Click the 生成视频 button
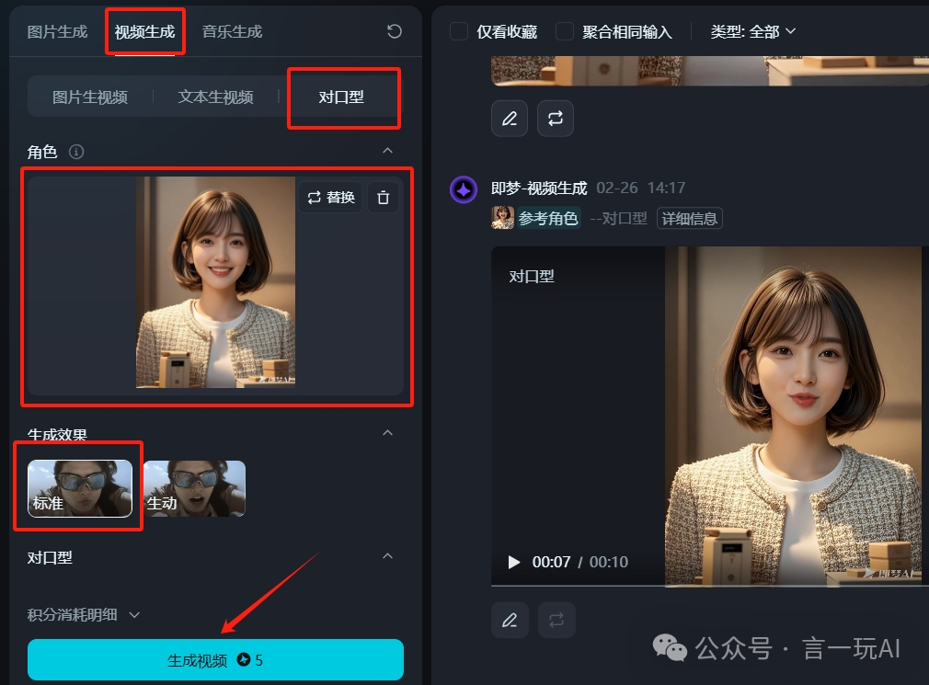929x685 pixels. pos(215,660)
